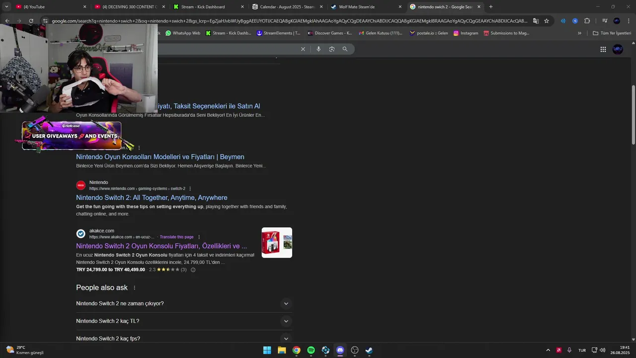Open the 'Taksit Seçenekleri ile Satın Al' result

(x=209, y=106)
